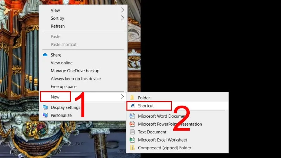Create a Microsoft PowerPoint Presentation

pyautogui.click(x=177, y=124)
